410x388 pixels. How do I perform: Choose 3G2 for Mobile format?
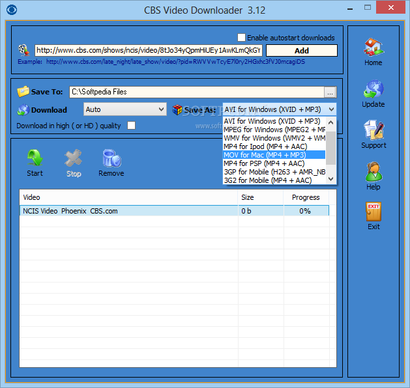tap(274, 180)
